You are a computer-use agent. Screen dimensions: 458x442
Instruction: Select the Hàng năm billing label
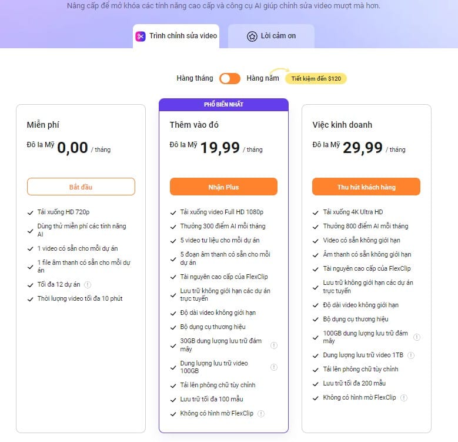tap(263, 78)
